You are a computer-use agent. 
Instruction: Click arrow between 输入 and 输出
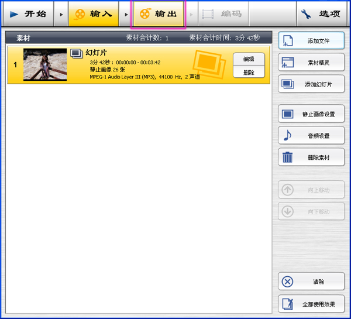126,15
